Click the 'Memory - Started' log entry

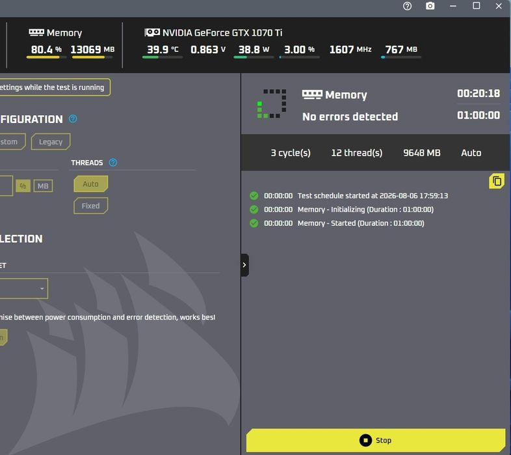[361, 223]
